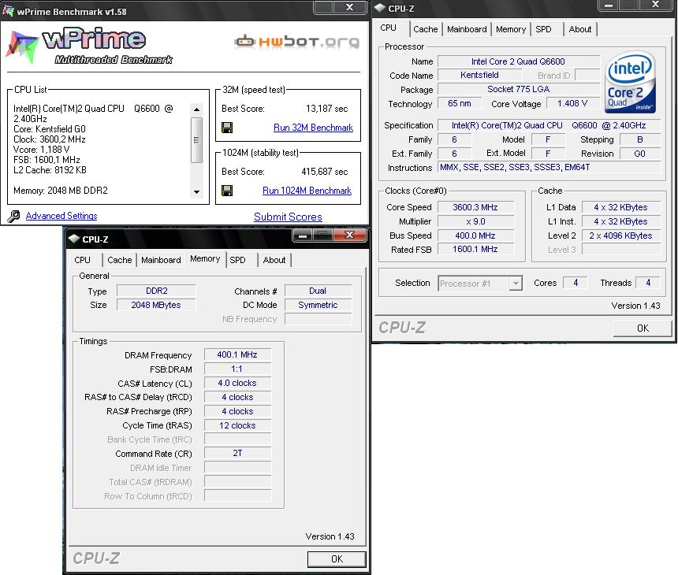Click CPU List scrollbar up arrow
Image resolution: width=678 pixels, height=575 pixels.
pyautogui.click(x=197, y=109)
